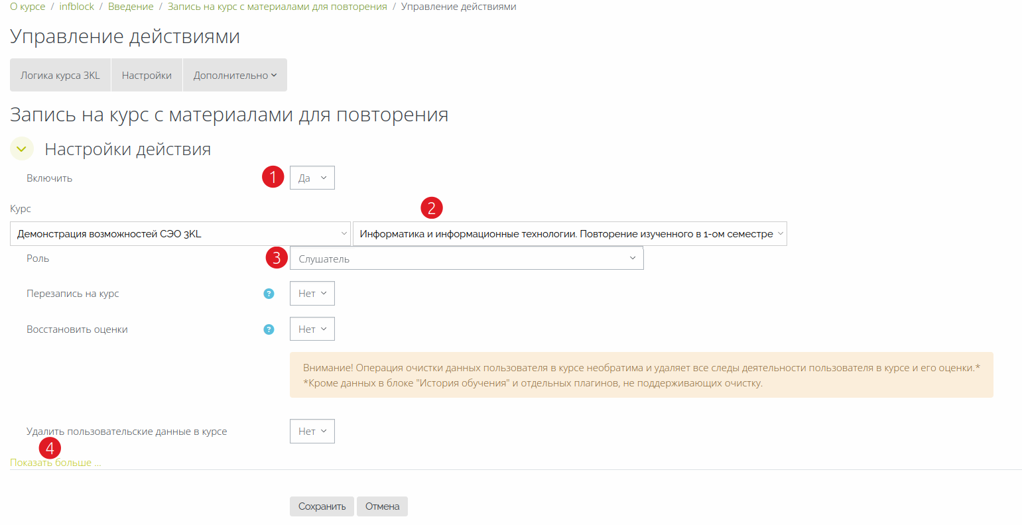Open the course category dropdown Демонстрация возможностей
The height and width of the screenshot is (525, 1022).
coord(180,234)
